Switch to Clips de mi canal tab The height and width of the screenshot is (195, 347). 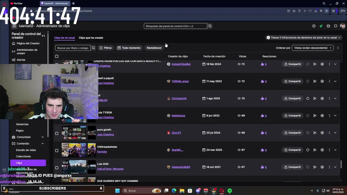click(x=65, y=38)
